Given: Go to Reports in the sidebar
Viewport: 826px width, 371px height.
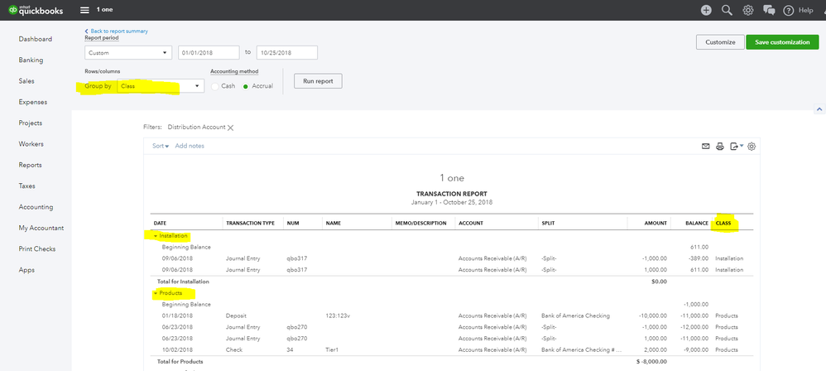Looking at the screenshot, I should (31, 165).
